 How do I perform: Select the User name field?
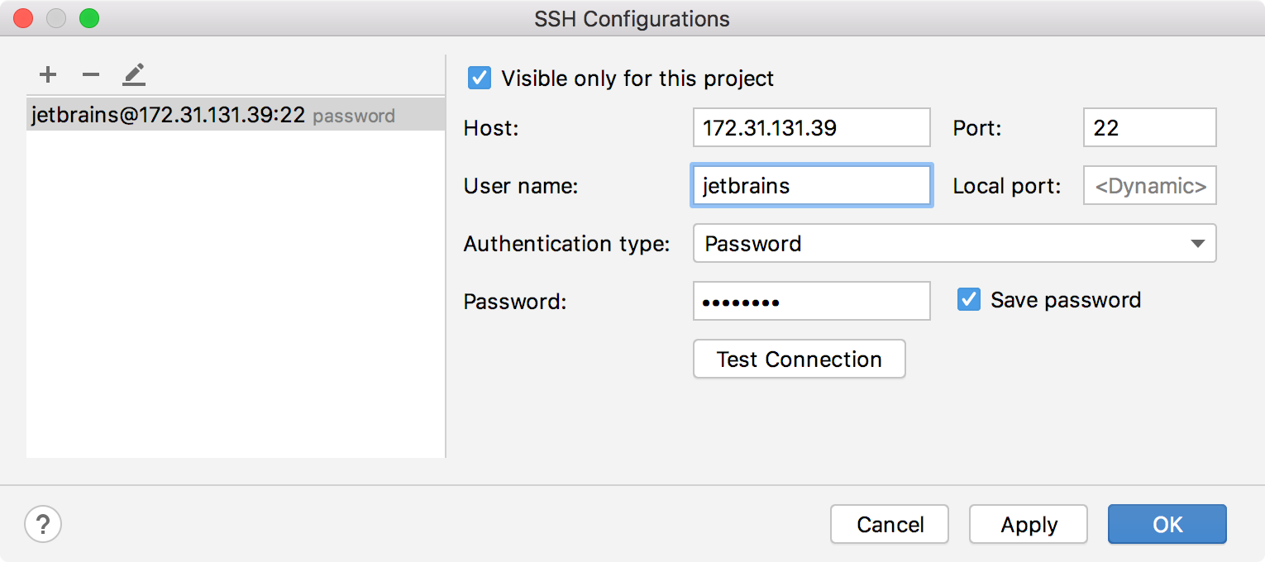click(811, 185)
